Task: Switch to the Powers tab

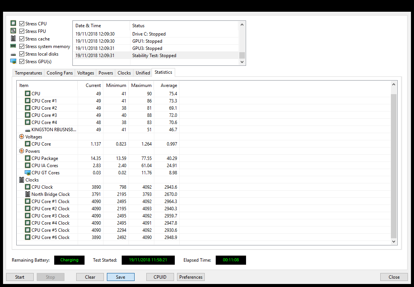Action: click(106, 73)
